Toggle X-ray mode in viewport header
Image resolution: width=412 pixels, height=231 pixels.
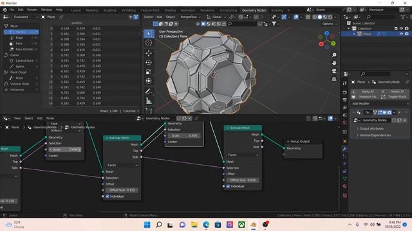click(x=308, y=17)
